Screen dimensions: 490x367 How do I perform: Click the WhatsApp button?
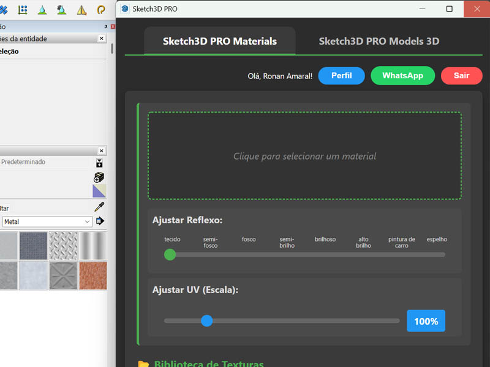point(402,76)
